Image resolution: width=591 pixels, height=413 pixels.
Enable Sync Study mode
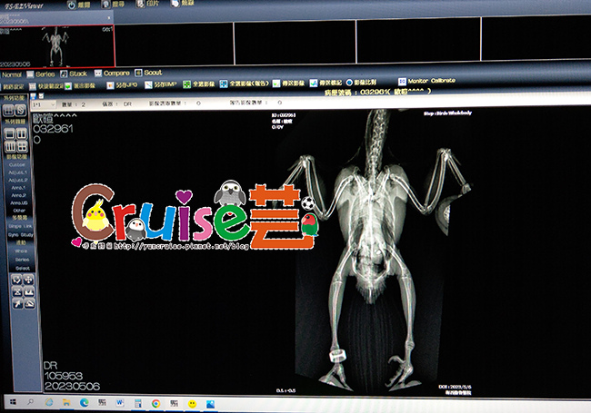click(x=21, y=234)
